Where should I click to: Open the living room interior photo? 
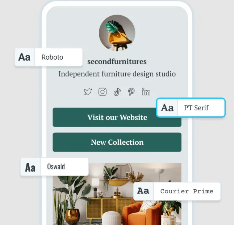pyautogui.click(x=117, y=194)
